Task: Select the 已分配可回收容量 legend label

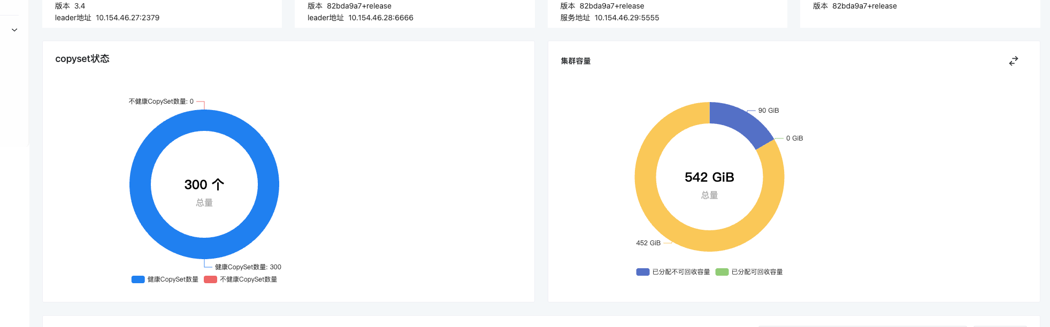Action: [757, 272]
